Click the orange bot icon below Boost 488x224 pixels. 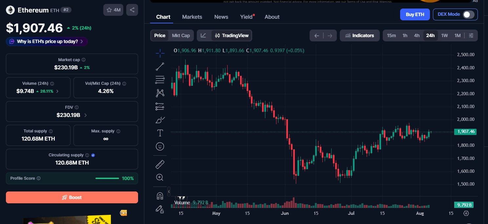pyautogui.click(x=124, y=213)
